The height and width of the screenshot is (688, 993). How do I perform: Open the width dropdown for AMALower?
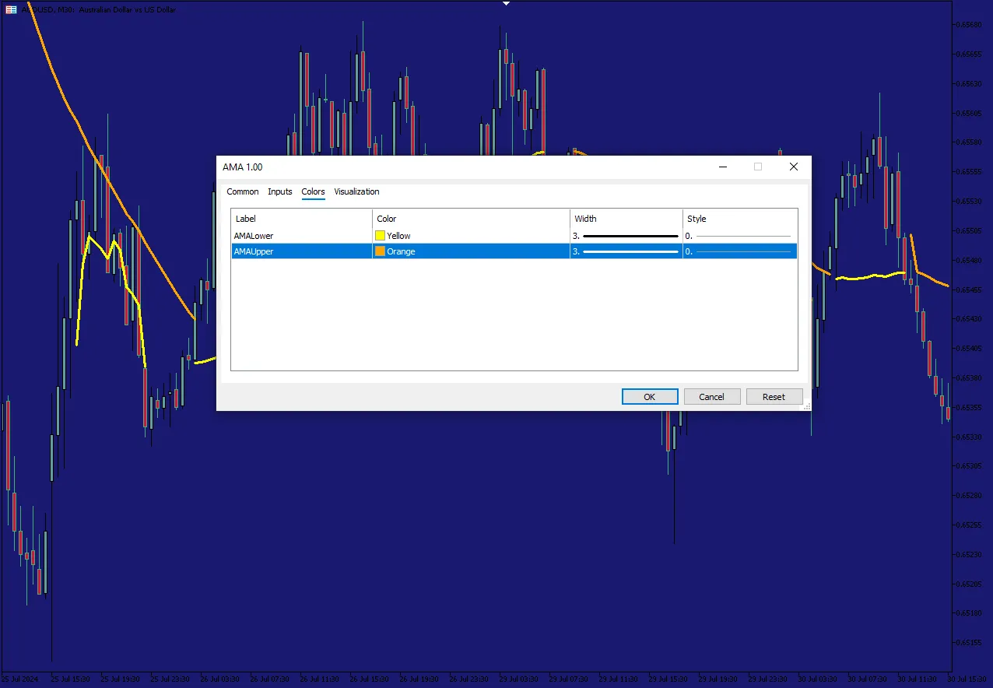click(626, 236)
